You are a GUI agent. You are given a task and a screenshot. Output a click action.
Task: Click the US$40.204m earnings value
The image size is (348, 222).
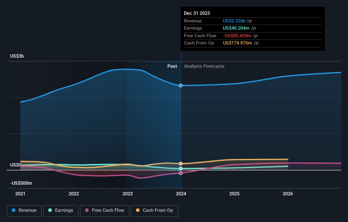pyautogui.click(x=236, y=28)
